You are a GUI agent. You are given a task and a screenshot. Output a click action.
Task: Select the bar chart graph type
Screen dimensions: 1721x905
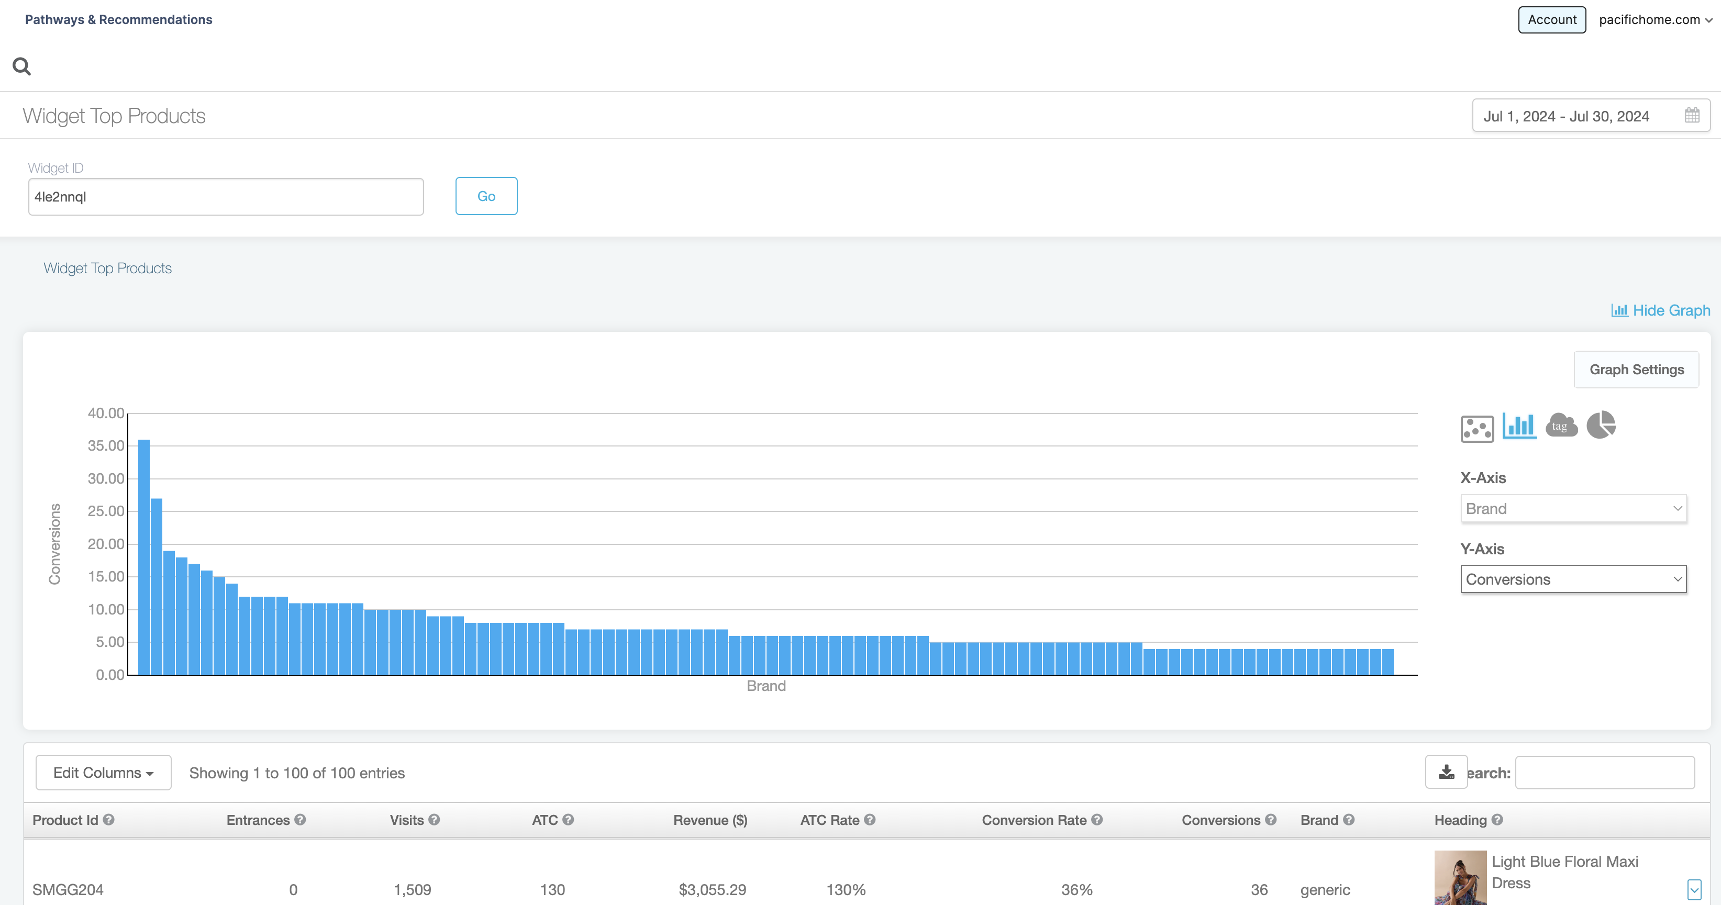[1519, 426]
